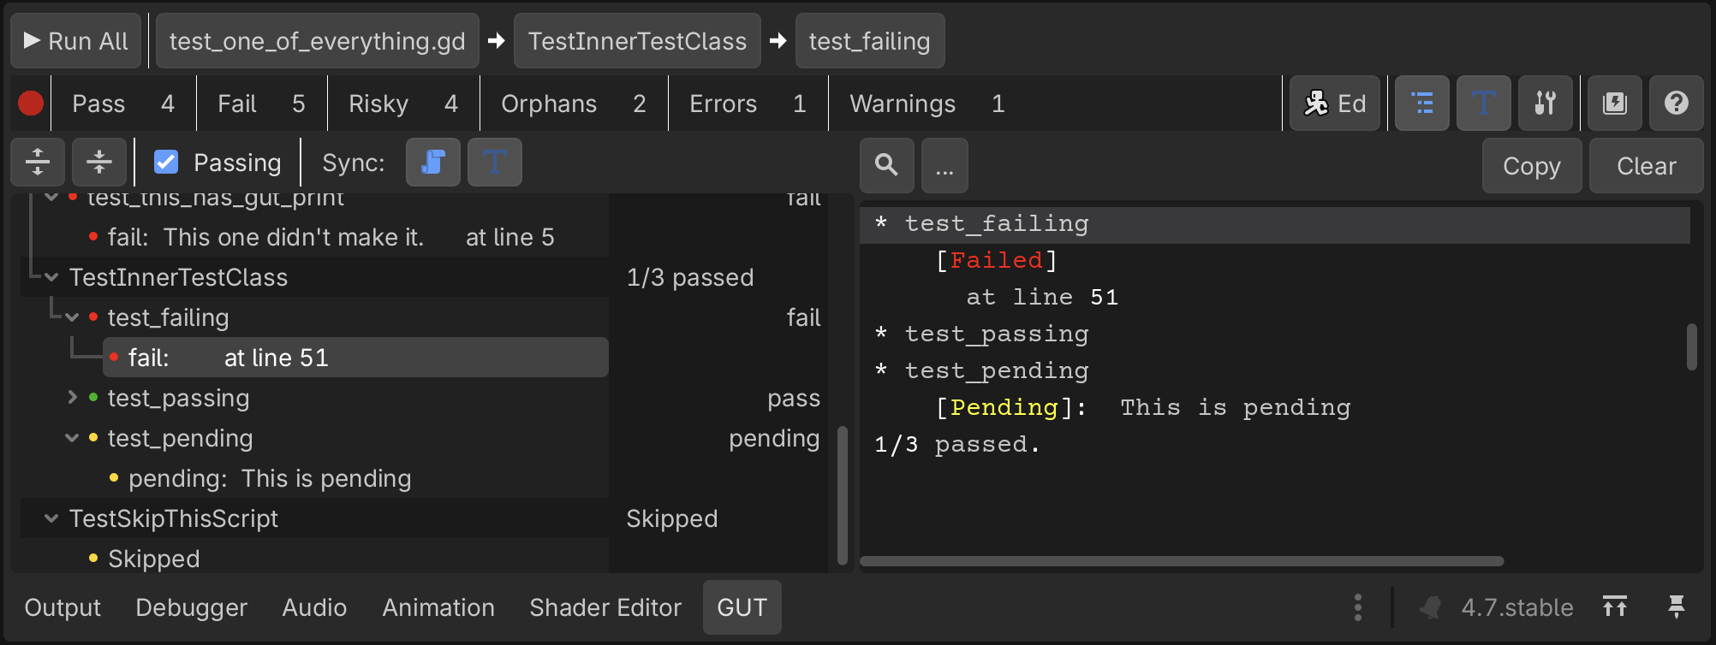Clear the output text panel
The width and height of the screenshot is (1716, 645).
[1646, 165]
